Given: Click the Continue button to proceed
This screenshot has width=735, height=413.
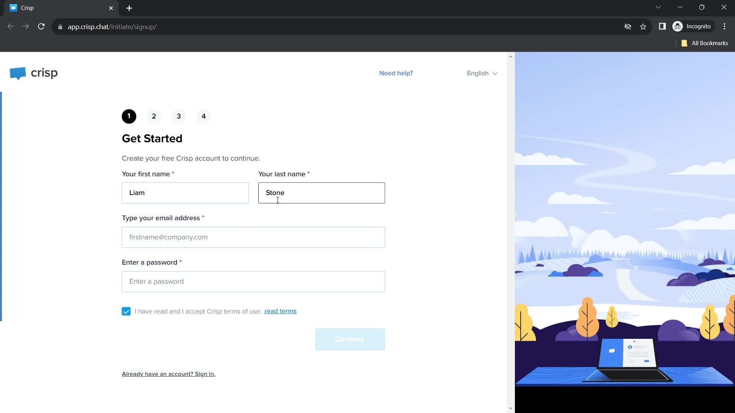Looking at the screenshot, I should pyautogui.click(x=350, y=339).
